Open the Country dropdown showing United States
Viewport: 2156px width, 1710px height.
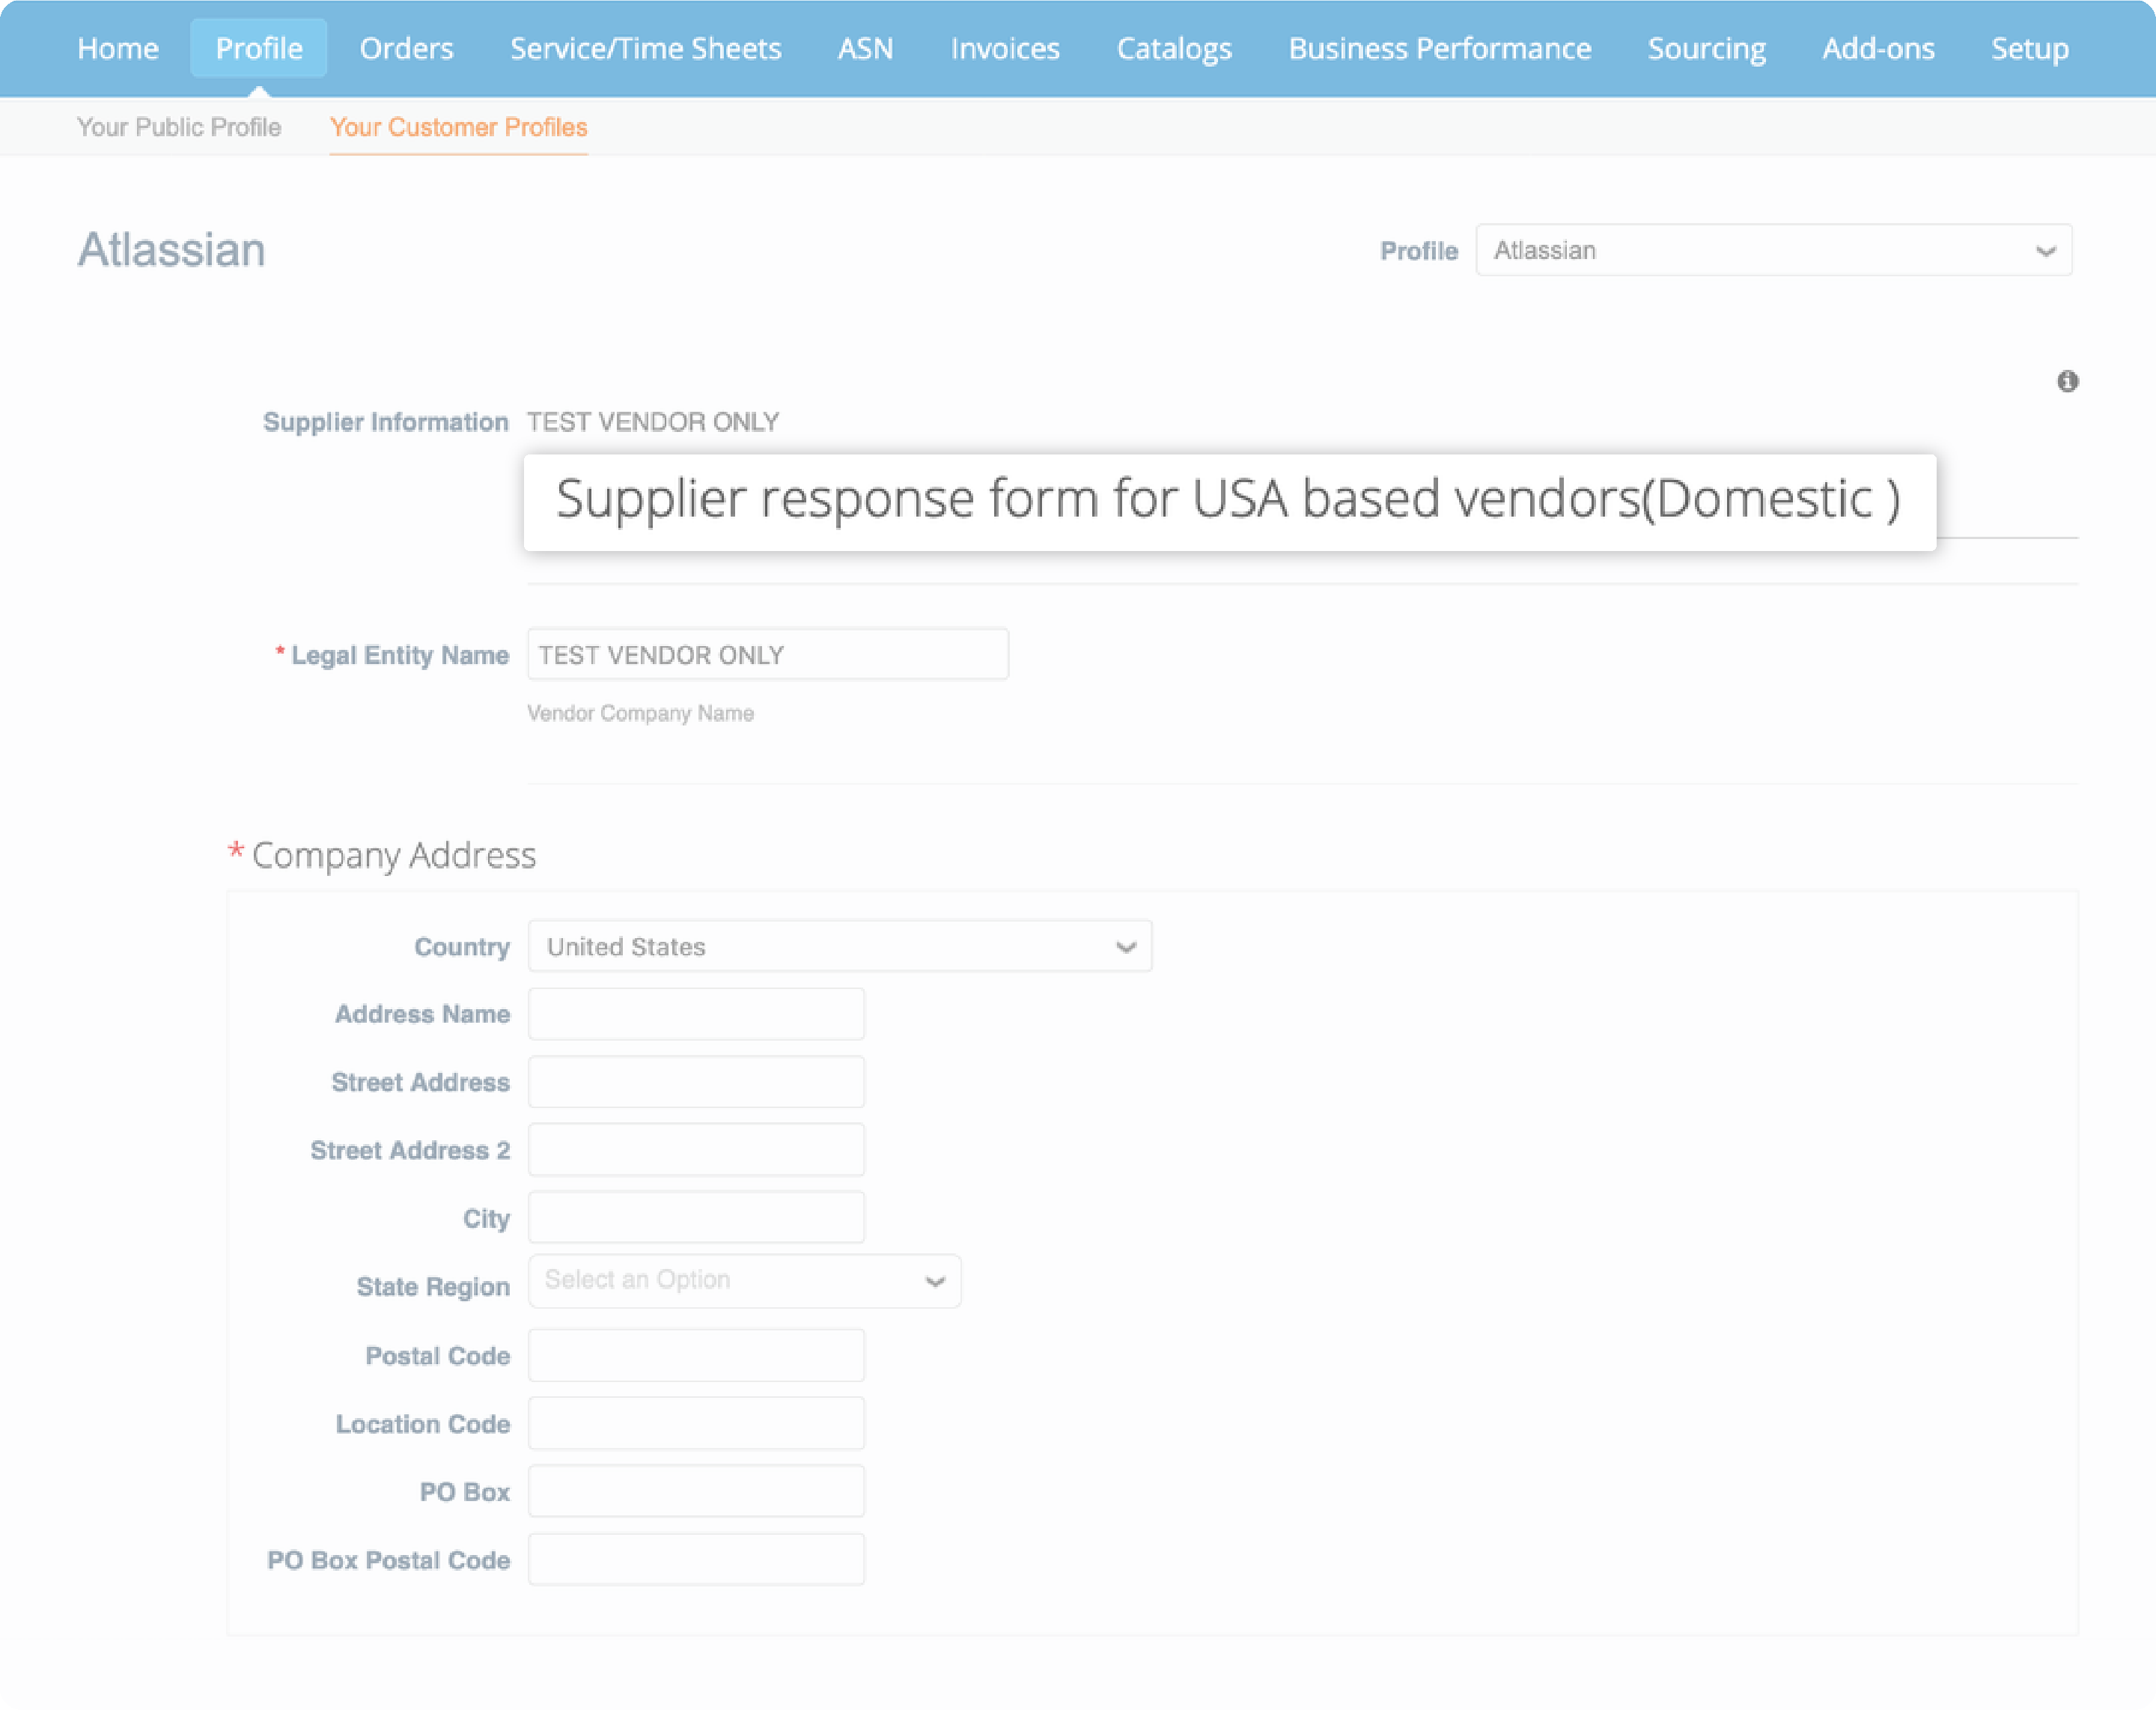(840, 946)
